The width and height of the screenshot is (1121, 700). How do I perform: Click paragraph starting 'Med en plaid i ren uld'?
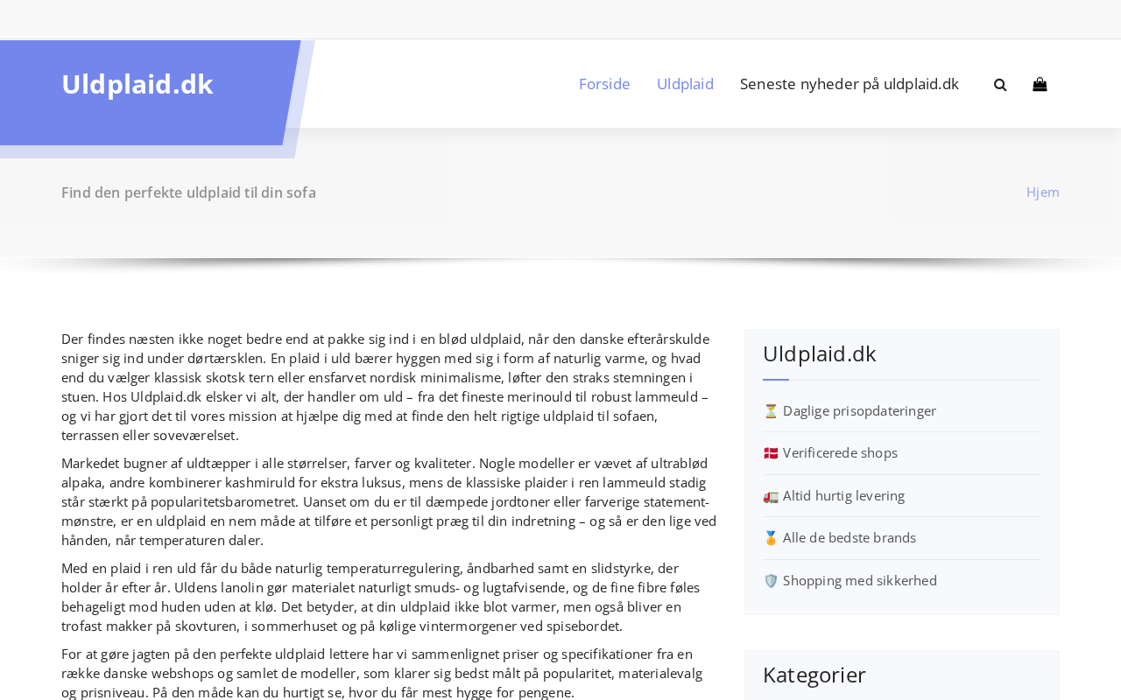[389, 598]
